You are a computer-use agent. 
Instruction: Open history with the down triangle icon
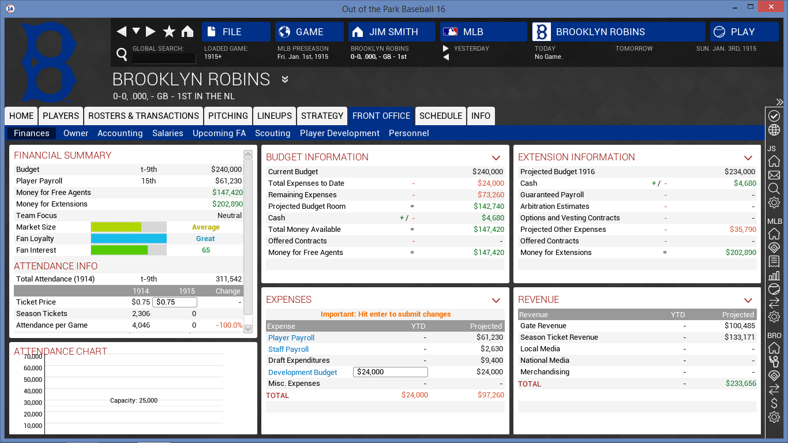click(x=136, y=31)
